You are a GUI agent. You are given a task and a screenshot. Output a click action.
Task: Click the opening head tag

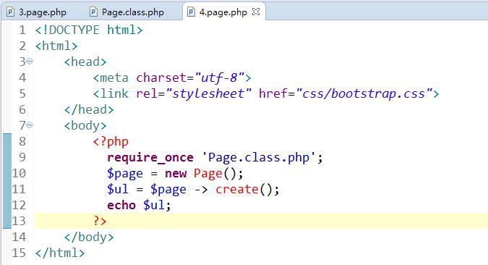[85, 62]
